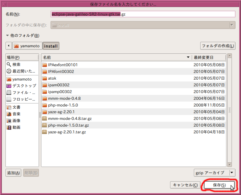Image resolution: width=241 pixels, height=195 pixels.
Task: Click mmm-mode-0.4.8.tar.gz archive icon
Action: 44,118
